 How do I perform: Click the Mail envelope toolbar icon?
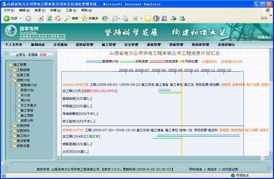point(115,18)
